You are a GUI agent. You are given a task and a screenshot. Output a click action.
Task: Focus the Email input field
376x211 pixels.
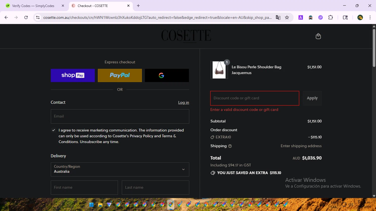click(120, 116)
